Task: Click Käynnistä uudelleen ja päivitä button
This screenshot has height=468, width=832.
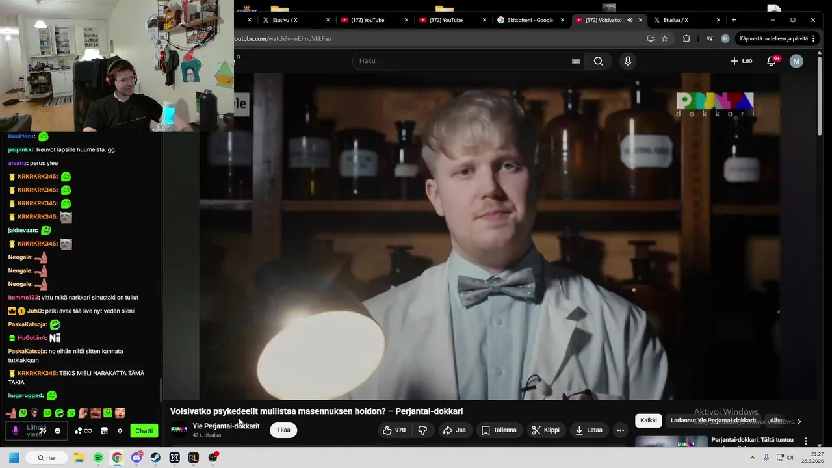Action: (773, 38)
